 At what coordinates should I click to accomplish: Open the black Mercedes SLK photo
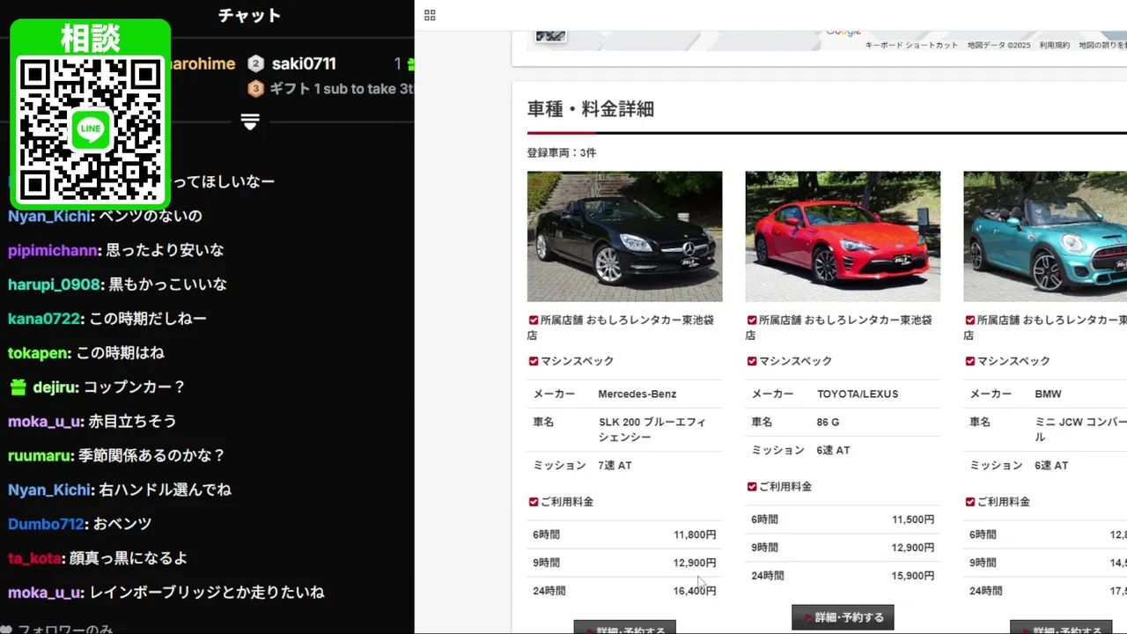point(624,236)
